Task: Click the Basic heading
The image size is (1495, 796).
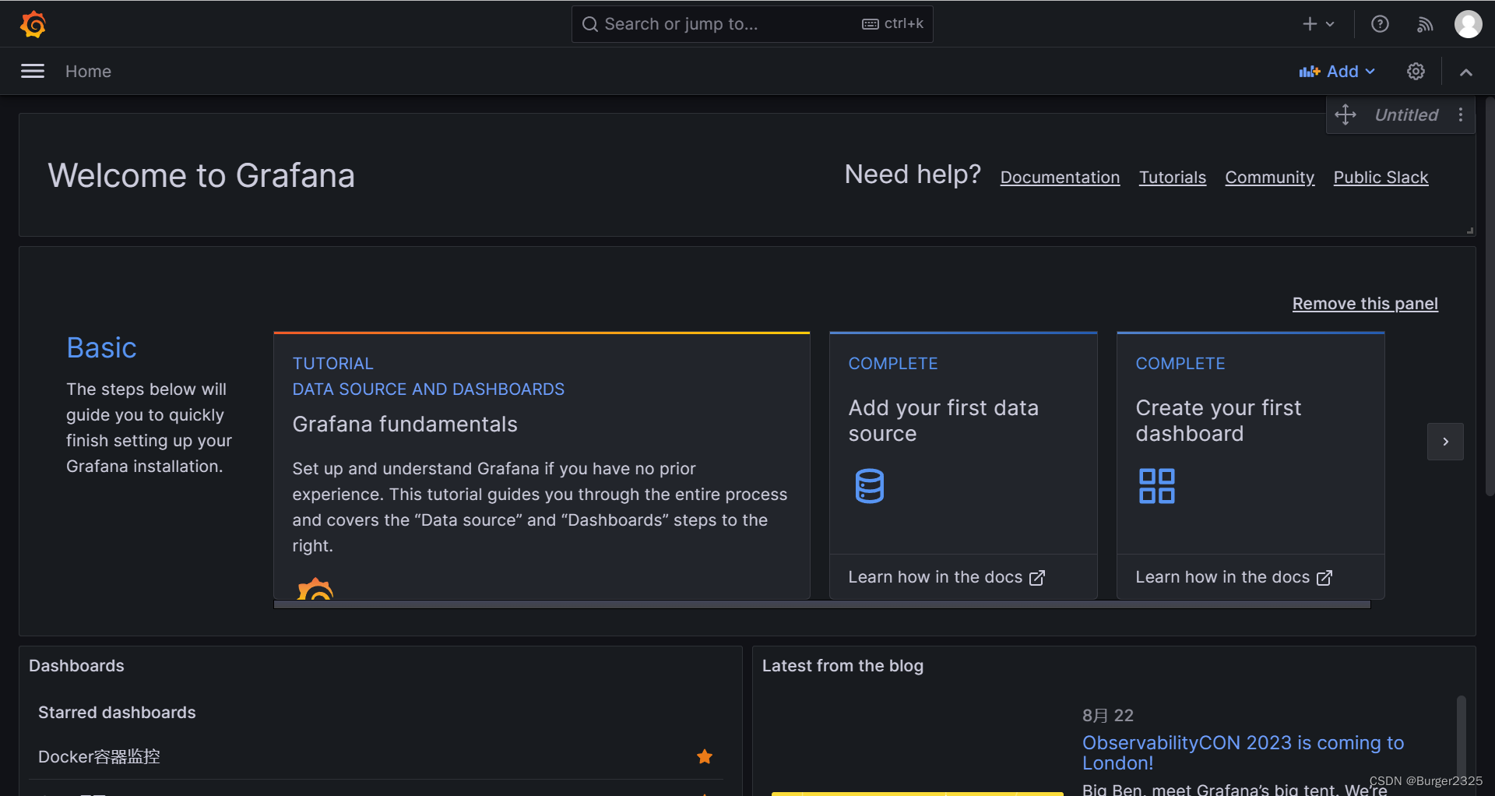Action: click(101, 348)
